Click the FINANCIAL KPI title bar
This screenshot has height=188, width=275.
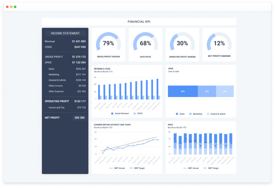[x=139, y=22]
